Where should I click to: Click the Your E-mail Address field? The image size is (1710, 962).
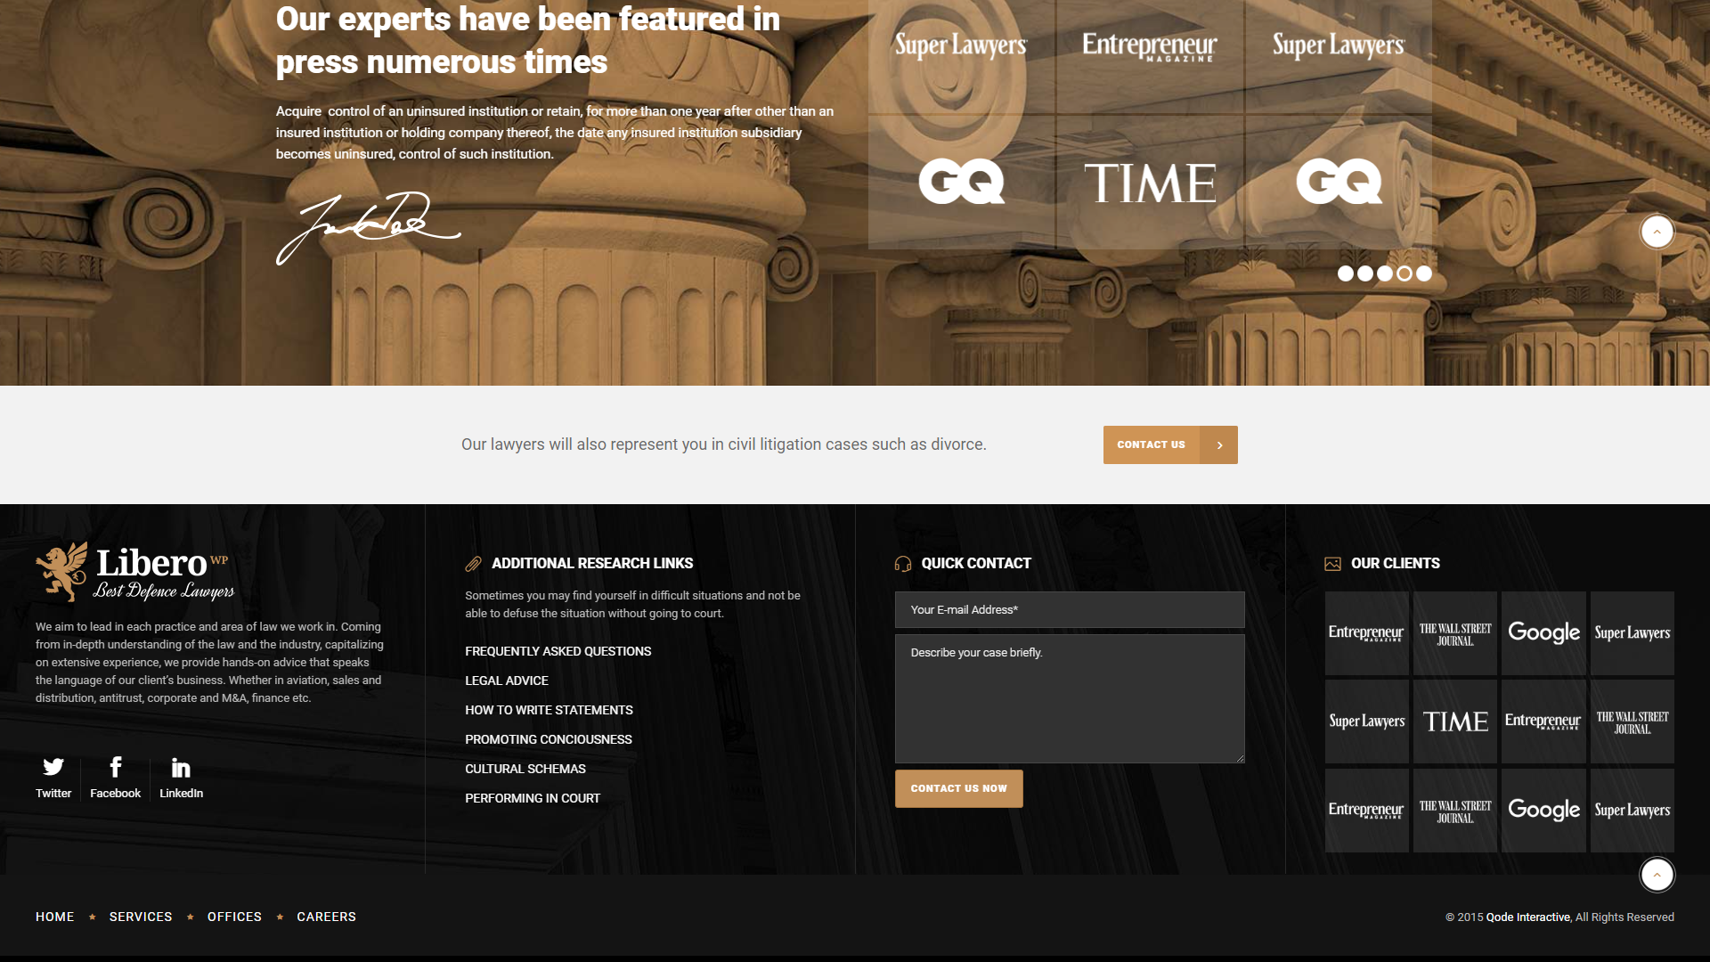pyautogui.click(x=1069, y=610)
